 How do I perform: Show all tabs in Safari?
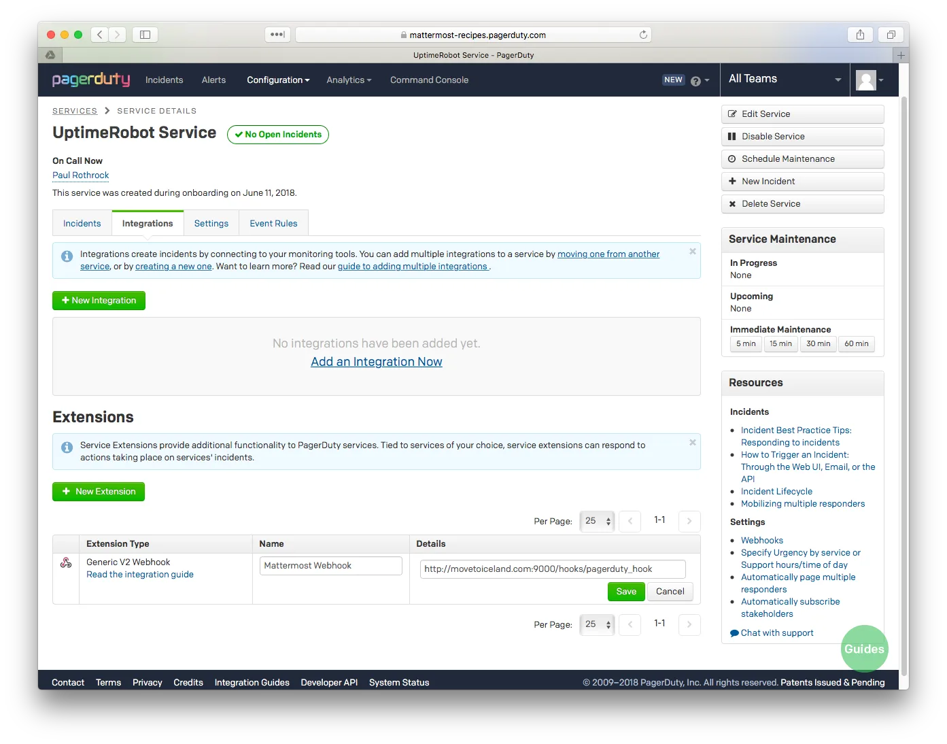[891, 34]
